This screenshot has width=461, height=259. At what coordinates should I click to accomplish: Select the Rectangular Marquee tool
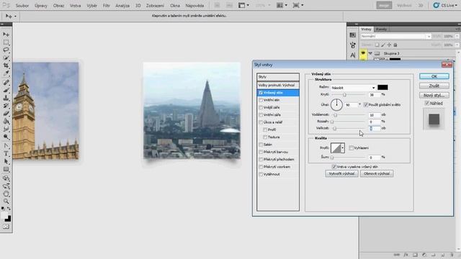[x=6, y=42]
